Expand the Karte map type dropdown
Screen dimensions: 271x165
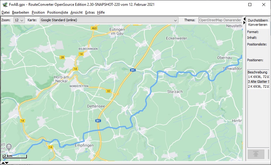click(109, 20)
